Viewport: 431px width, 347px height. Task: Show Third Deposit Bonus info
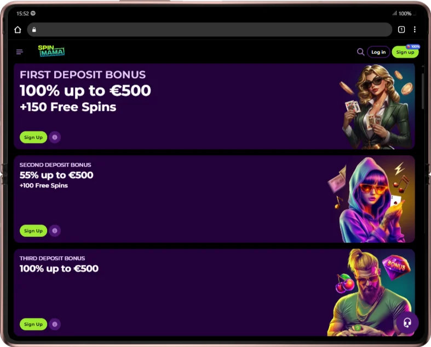(55, 324)
